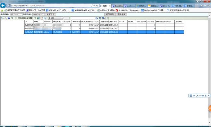211x127 pixels.
Task: Click the IME soft keyboard icon
Action: pos(203,96)
